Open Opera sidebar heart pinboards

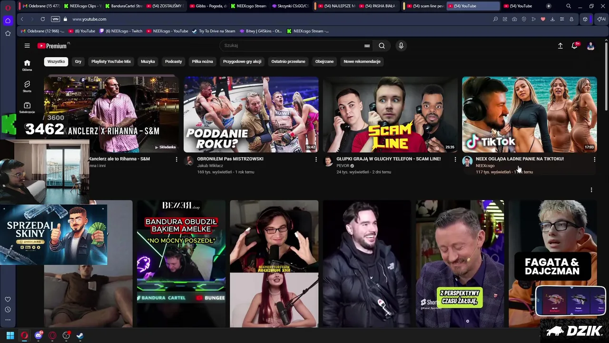click(8, 299)
